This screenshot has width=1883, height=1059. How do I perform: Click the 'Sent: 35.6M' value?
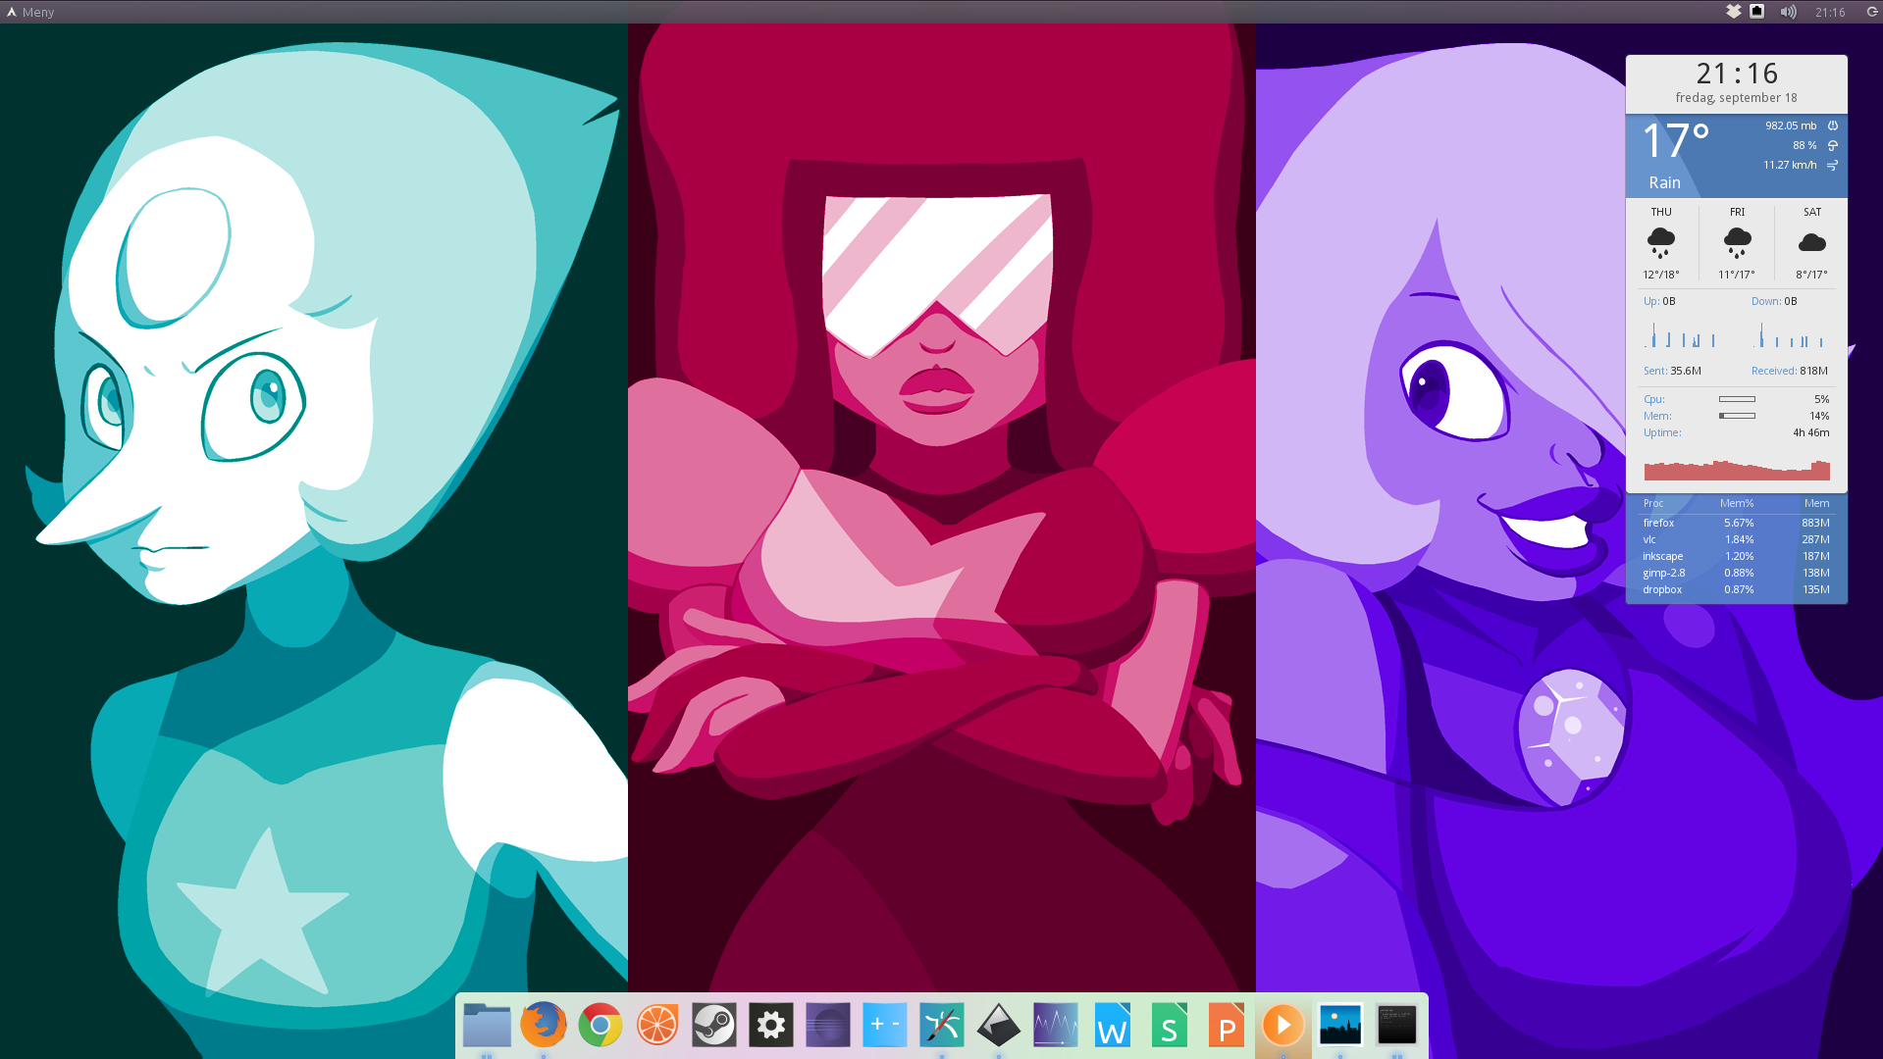(x=1672, y=371)
